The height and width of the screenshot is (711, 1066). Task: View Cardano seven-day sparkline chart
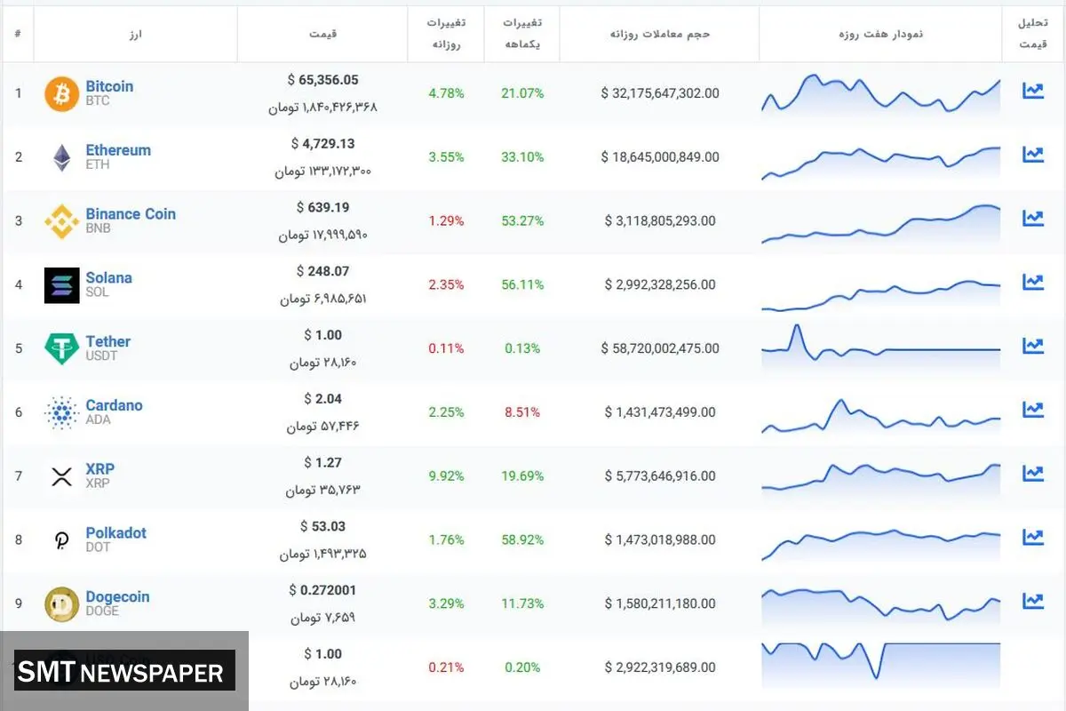pos(880,416)
